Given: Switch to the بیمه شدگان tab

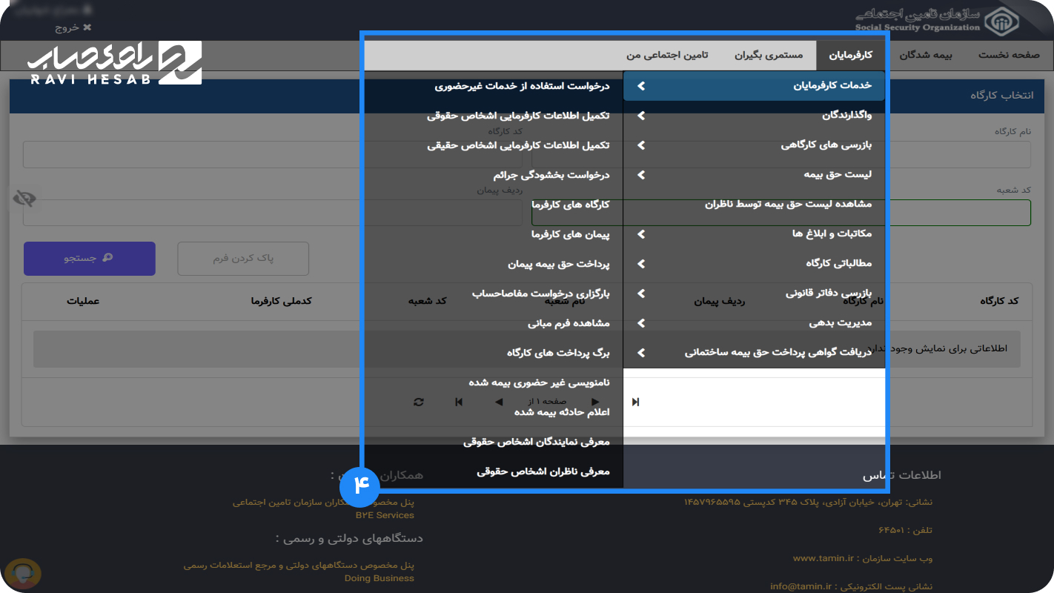Looking at the screenshot, I should click(x=925, y=55).
